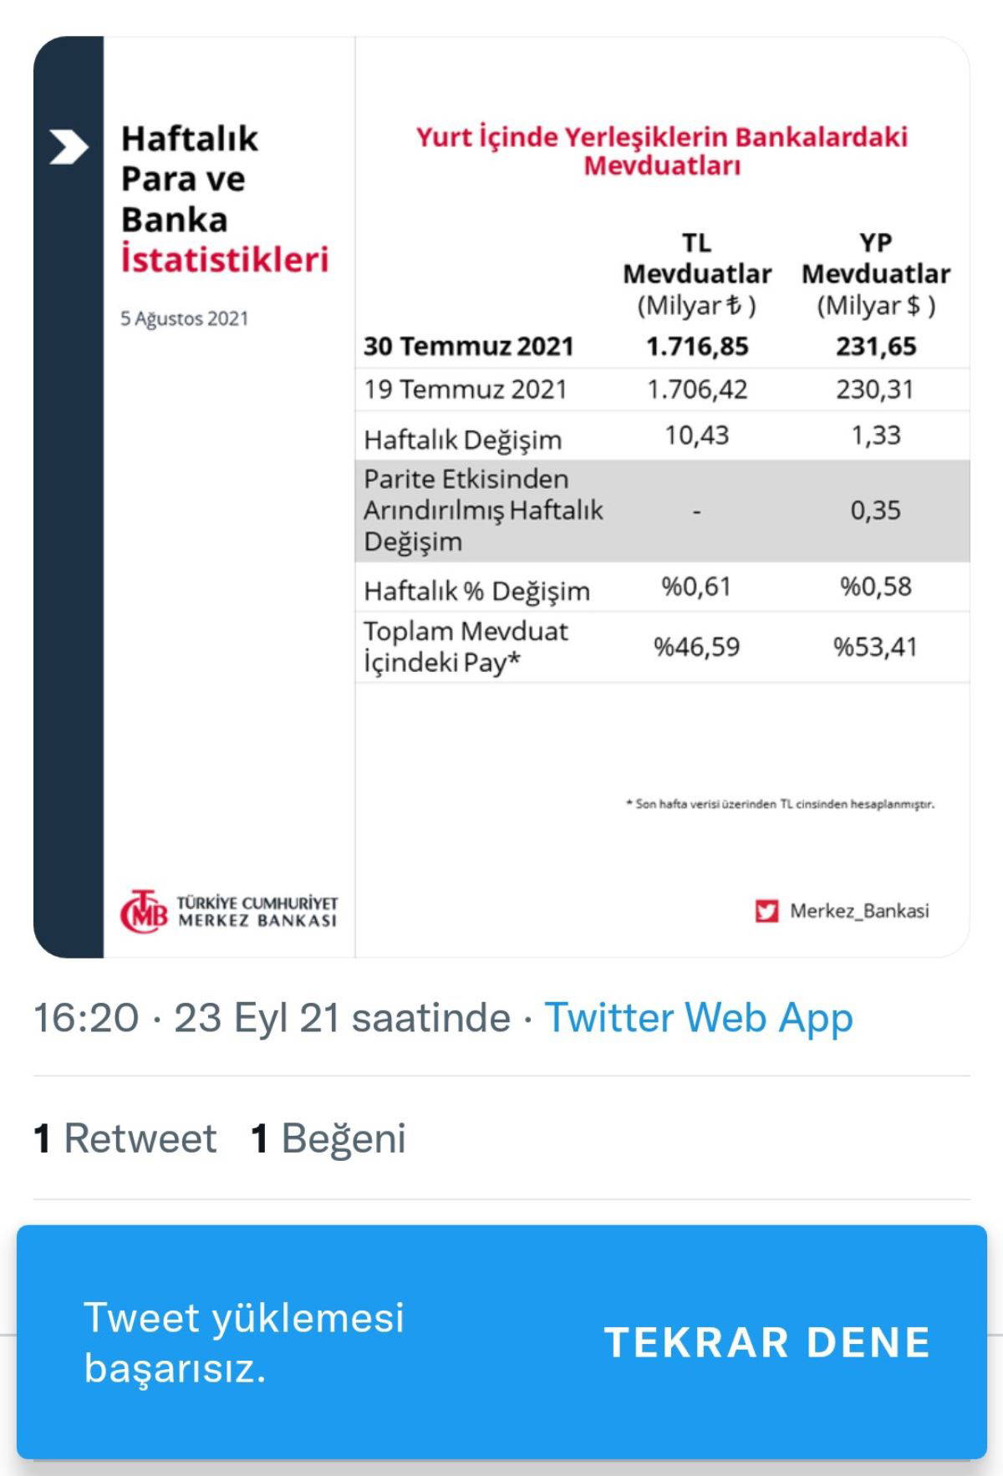Click the YP Mevduatlar column header

click(876, 259)
